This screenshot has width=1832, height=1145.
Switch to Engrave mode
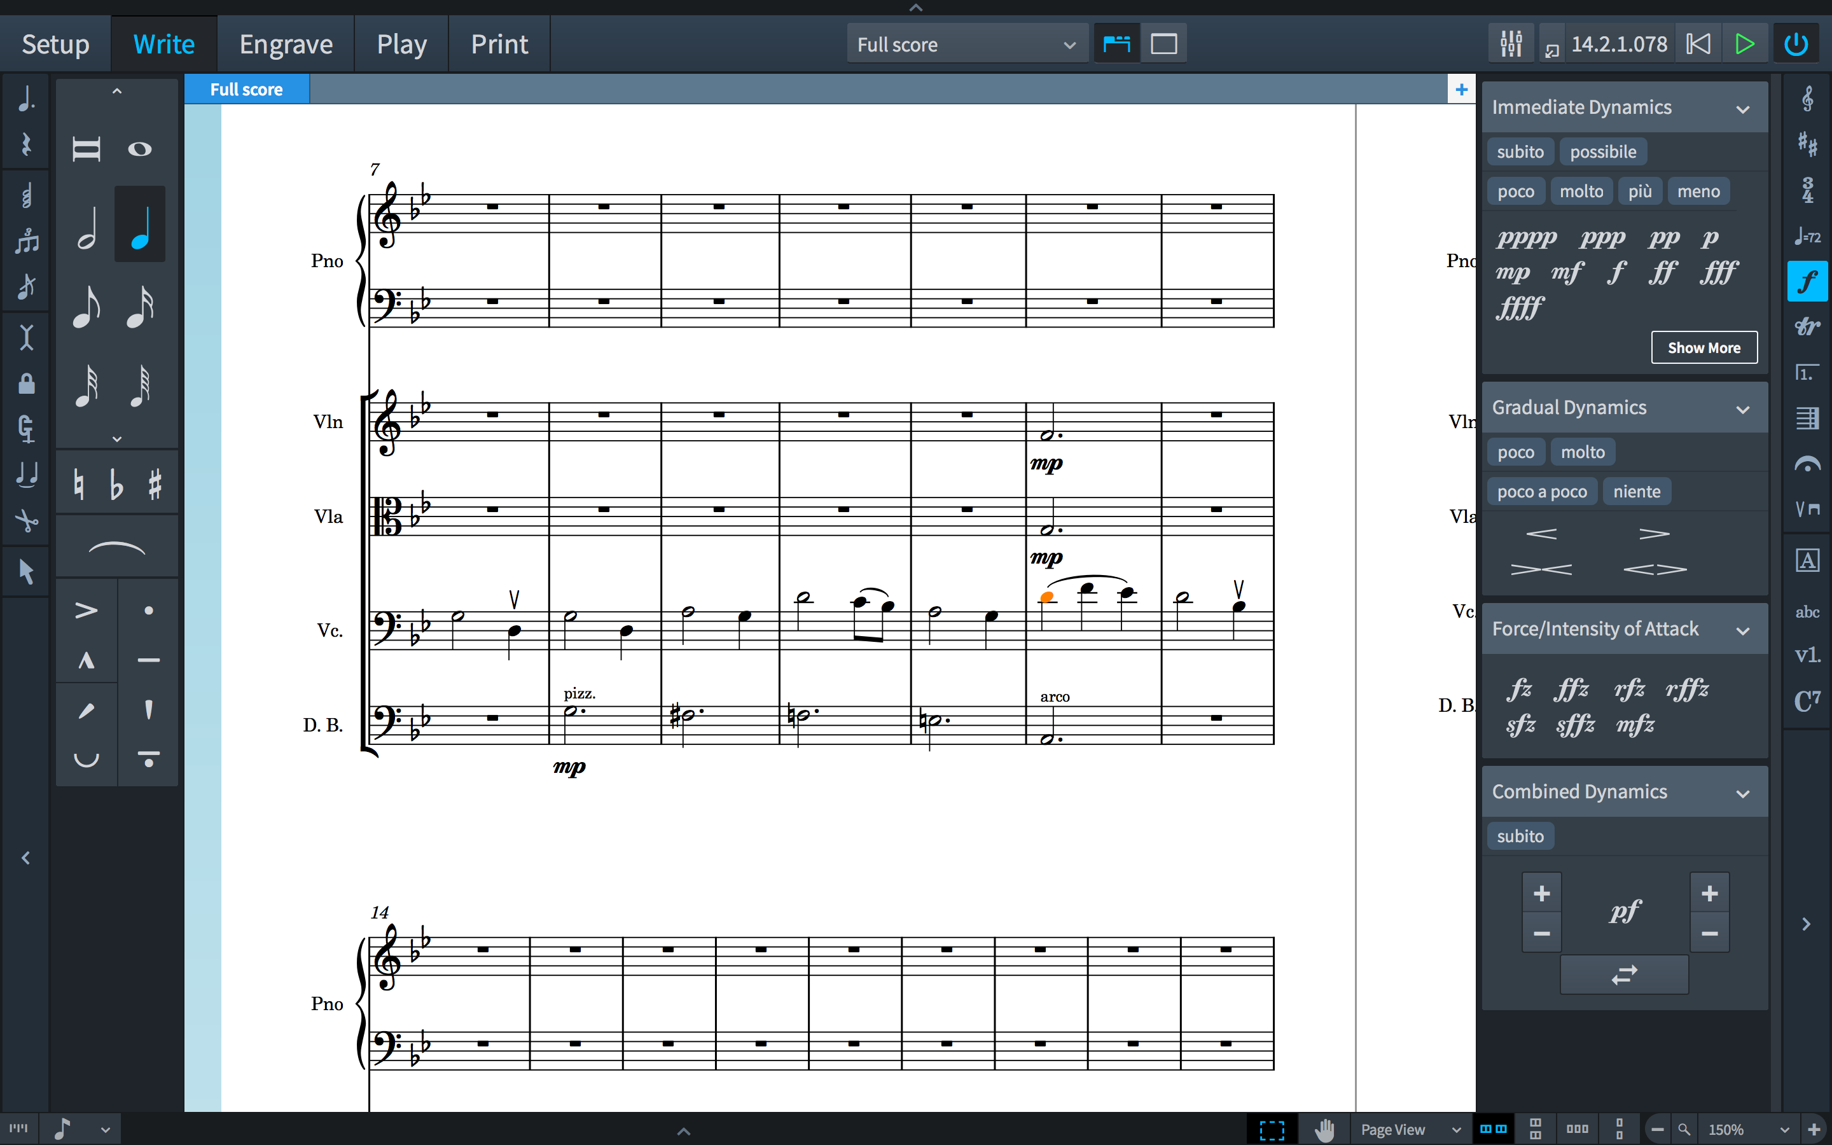[286, 45]
